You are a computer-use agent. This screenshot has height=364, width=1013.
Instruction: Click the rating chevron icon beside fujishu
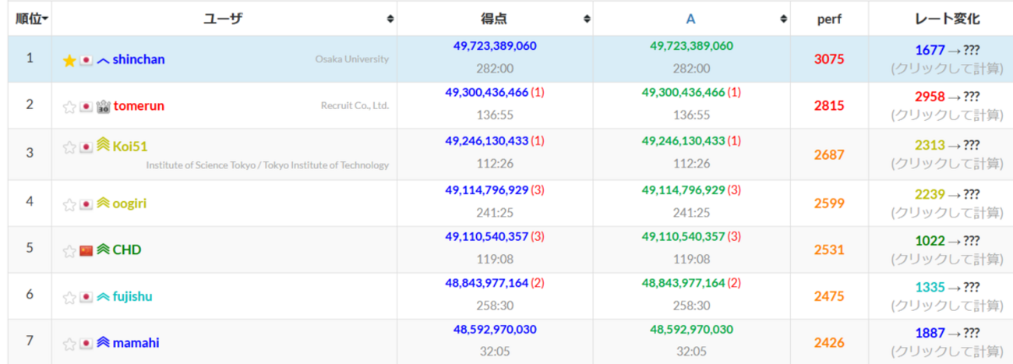click(103, 296)
